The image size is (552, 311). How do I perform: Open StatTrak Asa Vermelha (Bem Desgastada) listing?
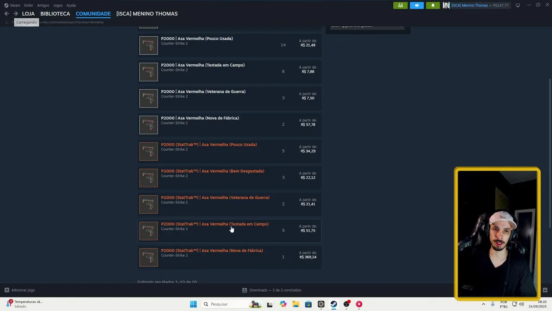[229, 178]
